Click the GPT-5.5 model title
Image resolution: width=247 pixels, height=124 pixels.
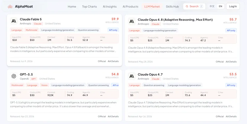(x=26, y=75)
